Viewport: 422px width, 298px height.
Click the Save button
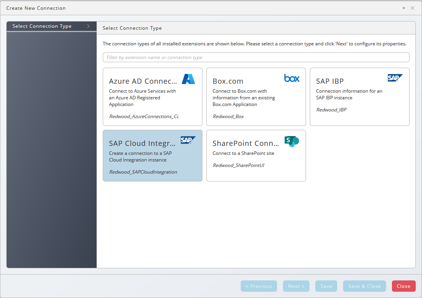pyautogui.click(x=326, y=286)
